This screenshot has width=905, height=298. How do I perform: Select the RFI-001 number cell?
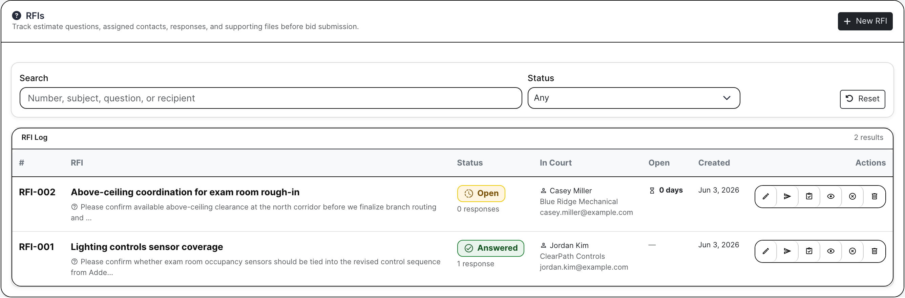[37, 247]
